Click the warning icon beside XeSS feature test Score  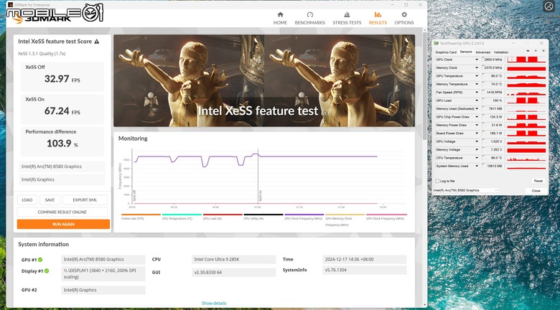click(x=96, y=42)
